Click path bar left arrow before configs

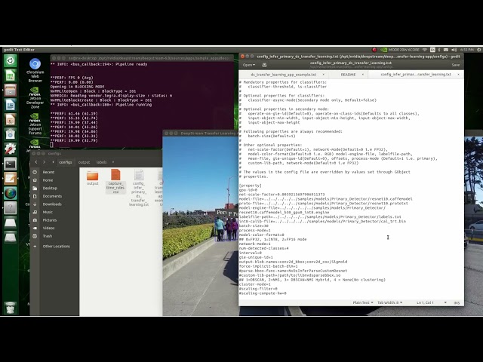(54, 162)
